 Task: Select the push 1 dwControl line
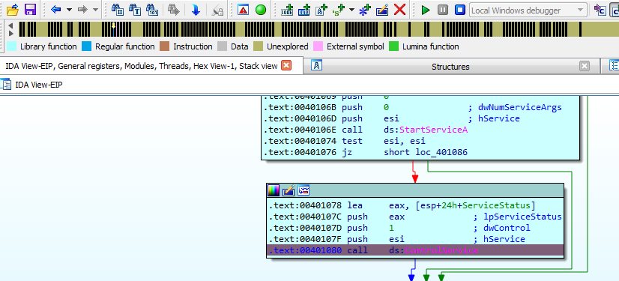point(399,228)
